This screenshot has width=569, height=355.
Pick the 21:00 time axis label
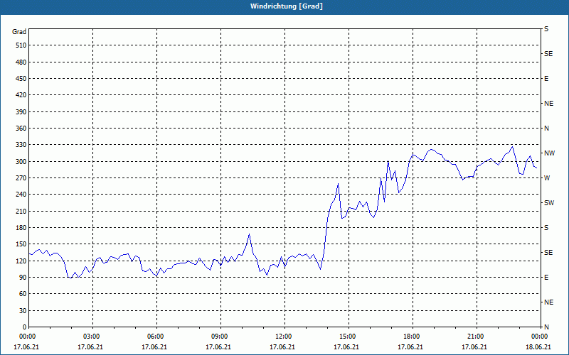[x=476, y=337]
